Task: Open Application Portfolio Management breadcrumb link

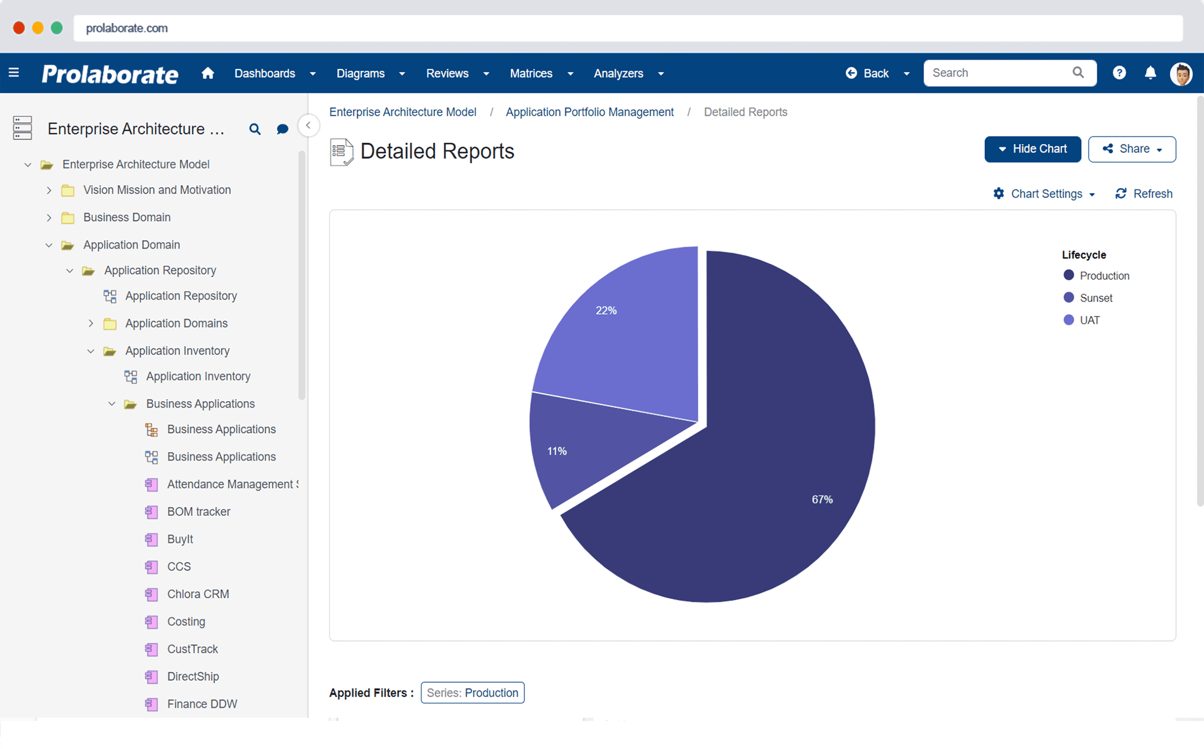Action: click(x=590, y=112)
